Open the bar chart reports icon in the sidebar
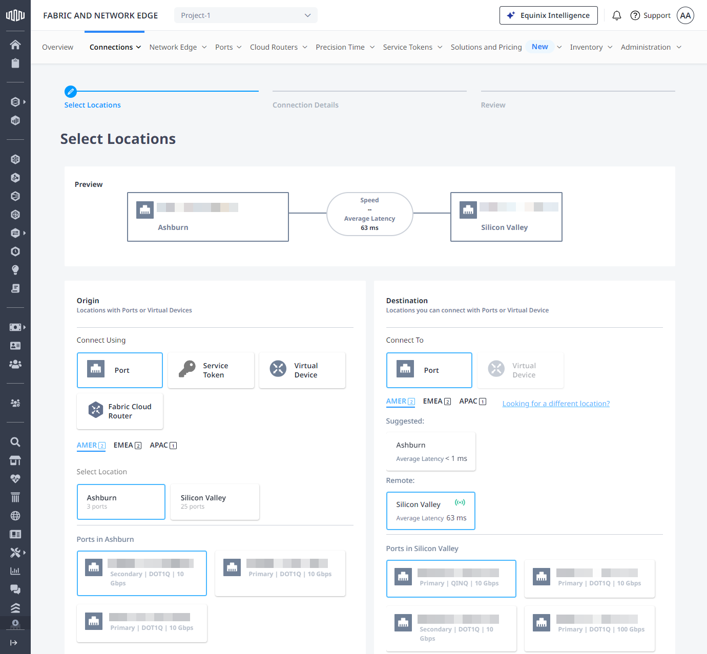The height and width of the screenshot is (654, 707). pos(15,571)
